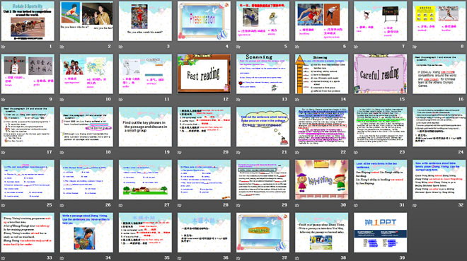
Task: Select the Skimming slide 14 thumbnail
Action: pos(322,74)
